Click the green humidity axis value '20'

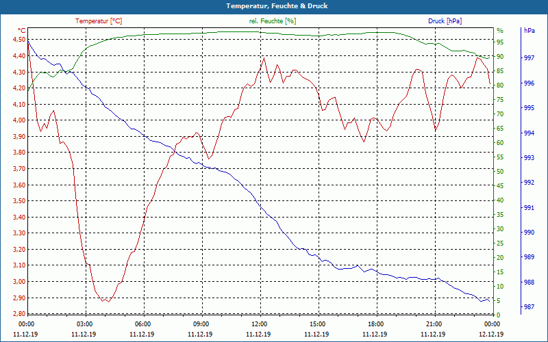[x=500, y=258]
